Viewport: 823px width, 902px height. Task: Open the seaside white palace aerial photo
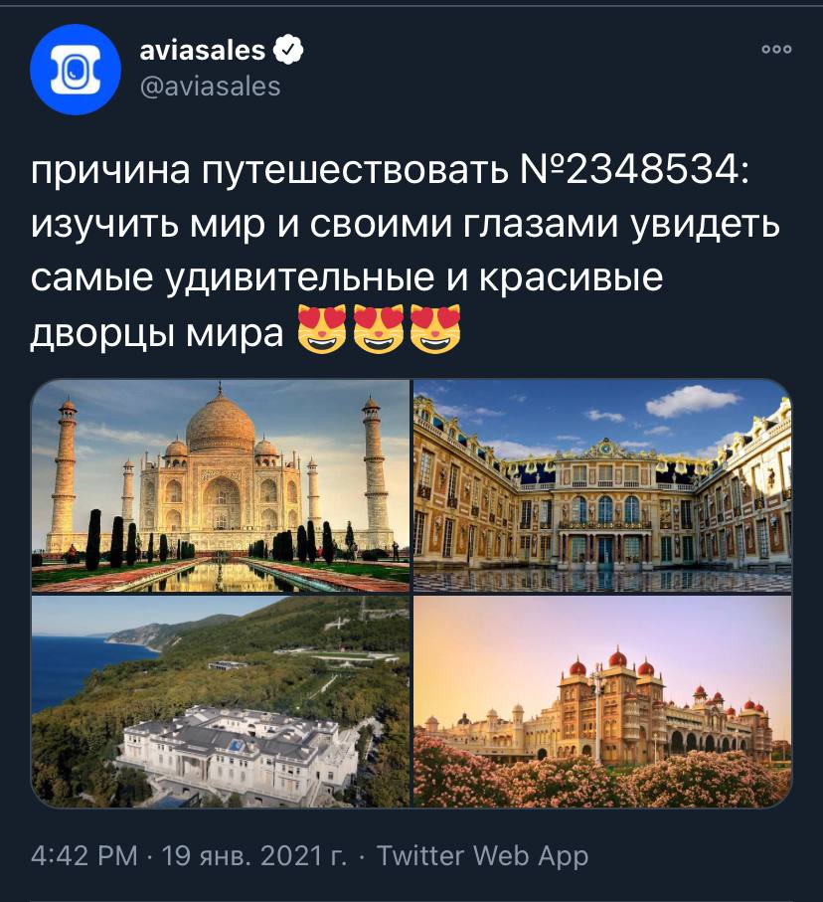[221, 701]
